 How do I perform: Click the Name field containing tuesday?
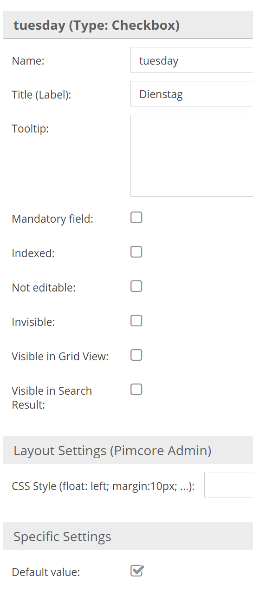192,60
